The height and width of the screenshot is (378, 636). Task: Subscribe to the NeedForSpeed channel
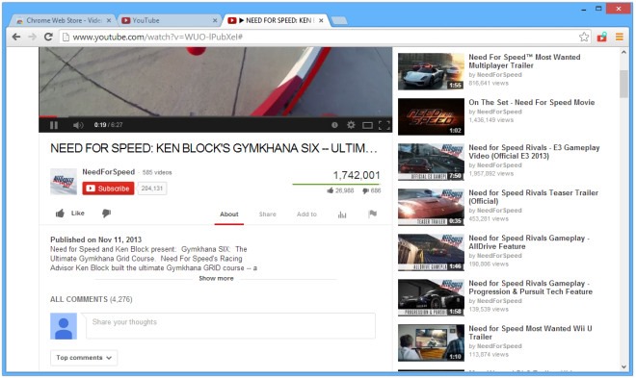108,189
